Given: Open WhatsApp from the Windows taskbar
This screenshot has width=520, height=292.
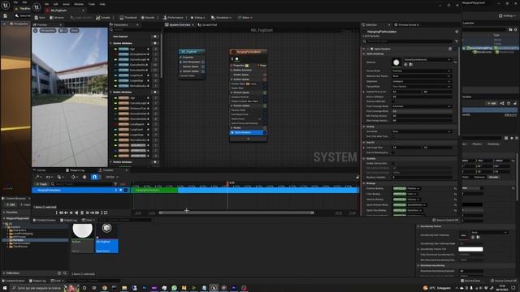Looking at the screenshot, I should tap(174, 288).
